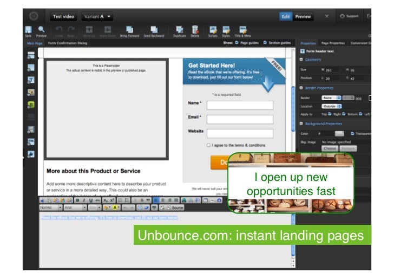Switch to Main Page tab
The width and height of the screenshot is (394, 279).
[x=35, y=43]
